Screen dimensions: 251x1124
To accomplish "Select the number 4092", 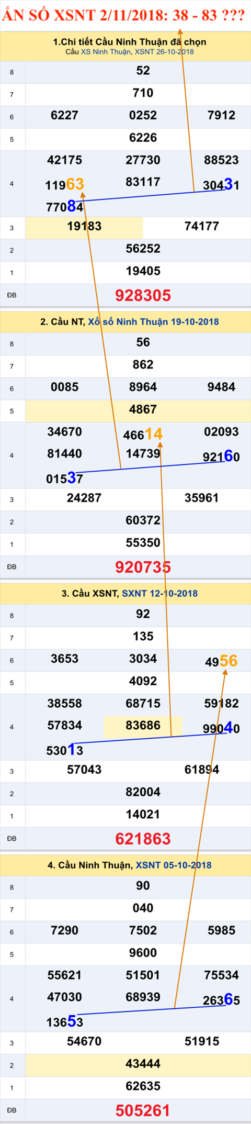I will click(143, 681).
